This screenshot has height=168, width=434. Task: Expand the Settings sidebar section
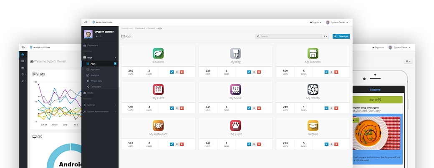click(x=100, y=105)
